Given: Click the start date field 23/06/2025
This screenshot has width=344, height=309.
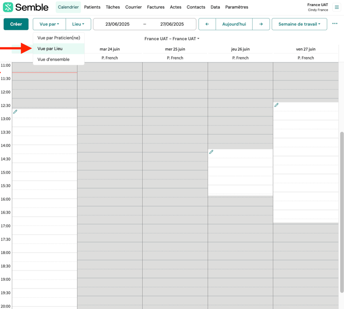Looking at the screenshot, I should tap(118, 24).
